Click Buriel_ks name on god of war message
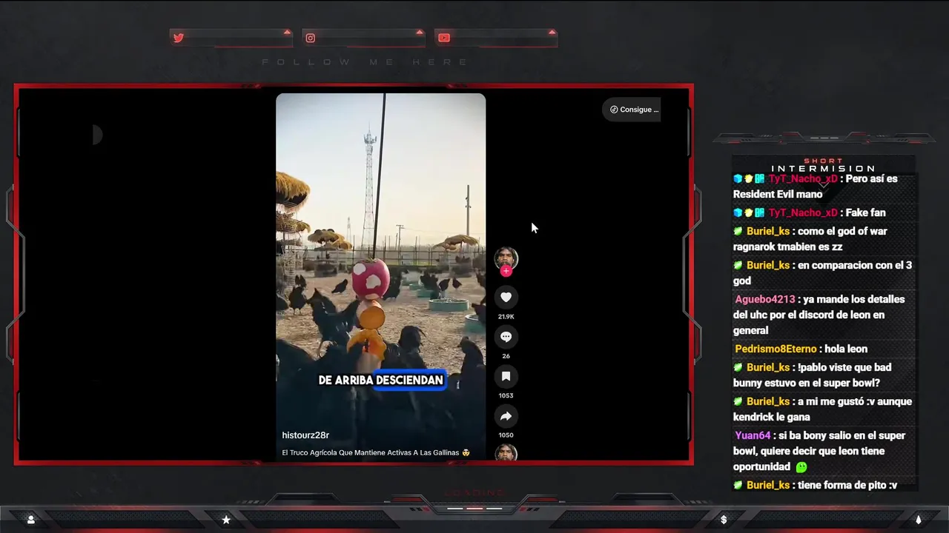 click(x=768, y=231)
